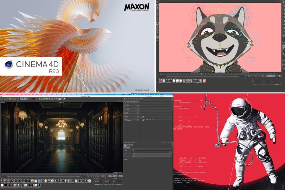Image resolution: width=285 pixels, height=190 pixels.
Task: Select the red material in raccoon Material Manager
Action: [161, 81]
